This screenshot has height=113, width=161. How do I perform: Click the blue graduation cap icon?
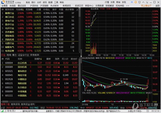132,2
